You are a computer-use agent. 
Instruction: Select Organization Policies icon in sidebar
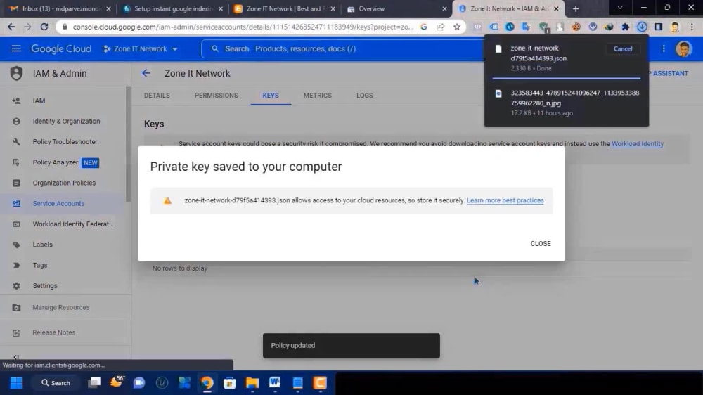[16, 183]
